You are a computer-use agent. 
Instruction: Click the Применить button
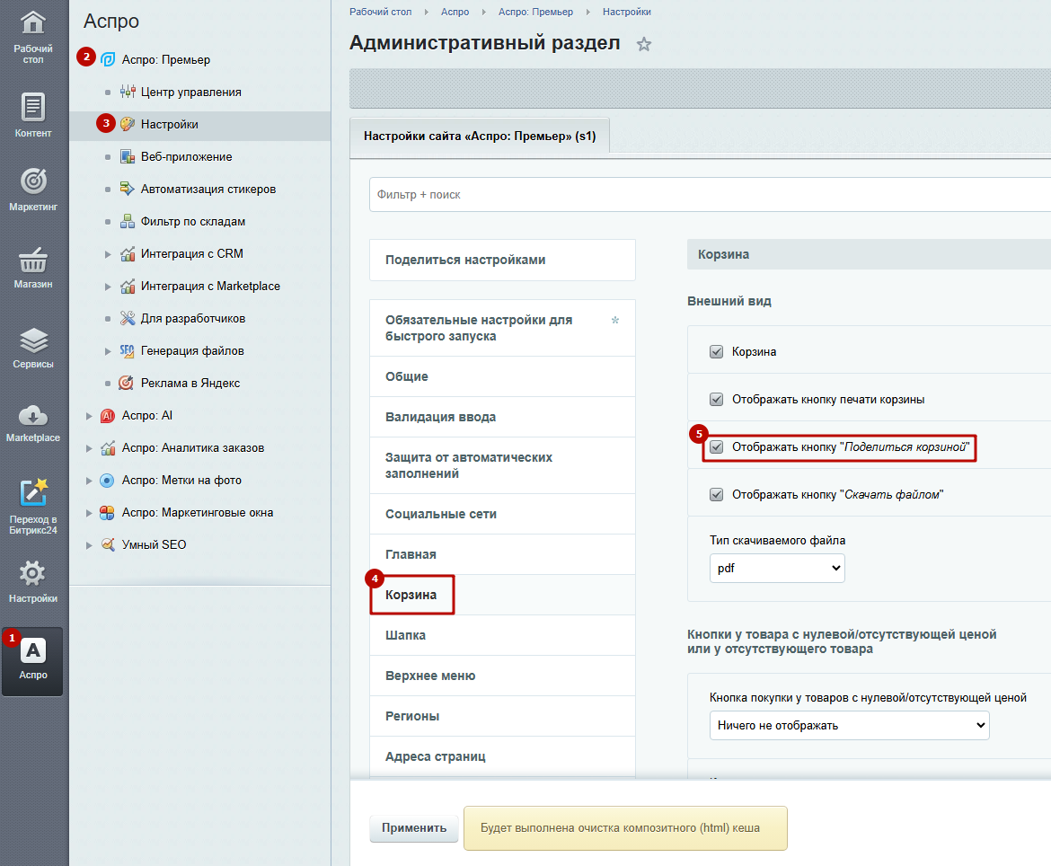point(413,827)
